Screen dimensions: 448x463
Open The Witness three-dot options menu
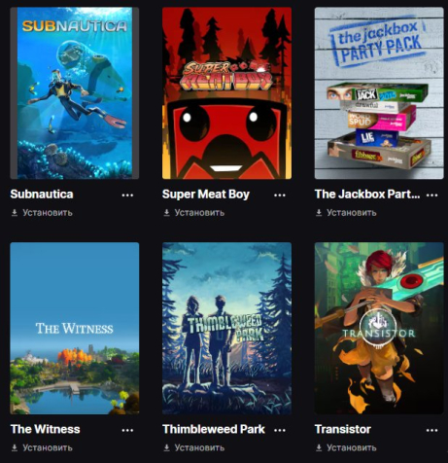[x=127, y=430]
